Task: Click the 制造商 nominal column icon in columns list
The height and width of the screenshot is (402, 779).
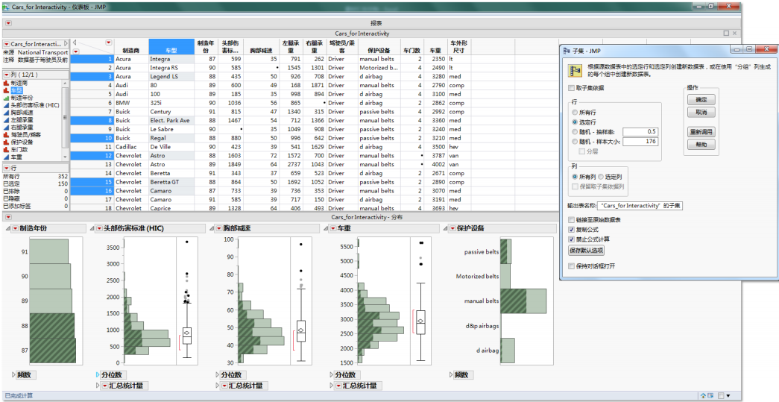Action: tap(7, 83)
